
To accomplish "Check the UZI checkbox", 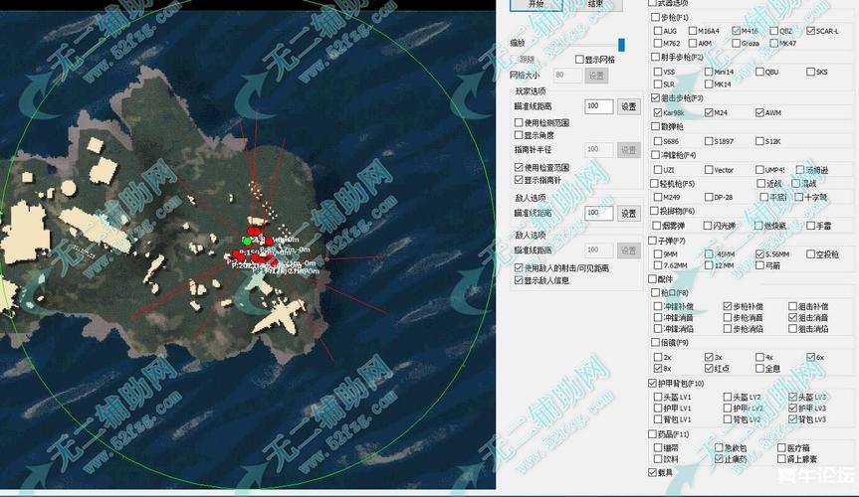I will click(658, 170).
